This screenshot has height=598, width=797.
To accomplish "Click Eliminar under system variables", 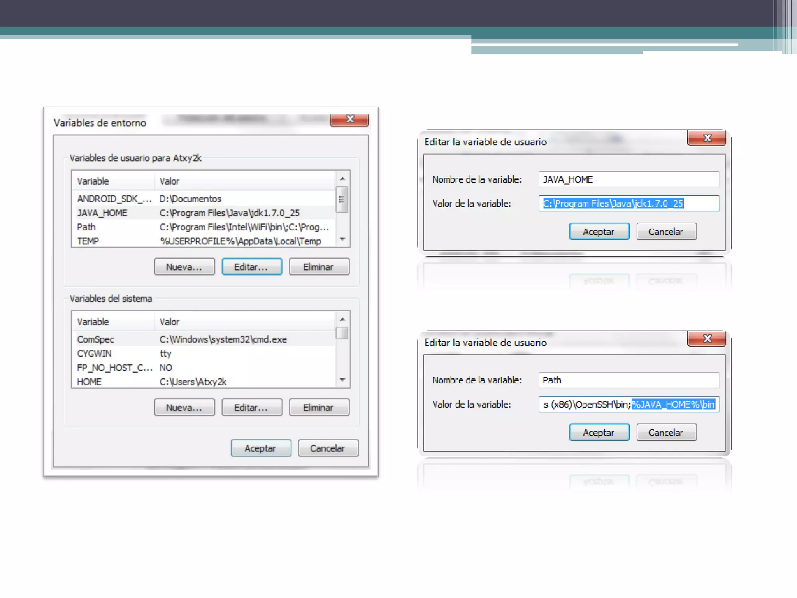I will [x=319, y=407].
